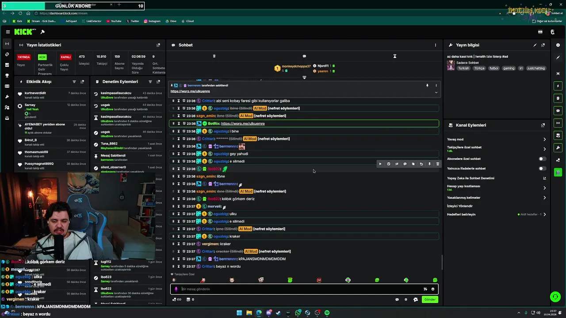566x318 pixels.
Task: Open Twitter bookmark in browser bar
Action: coord(133,21)
